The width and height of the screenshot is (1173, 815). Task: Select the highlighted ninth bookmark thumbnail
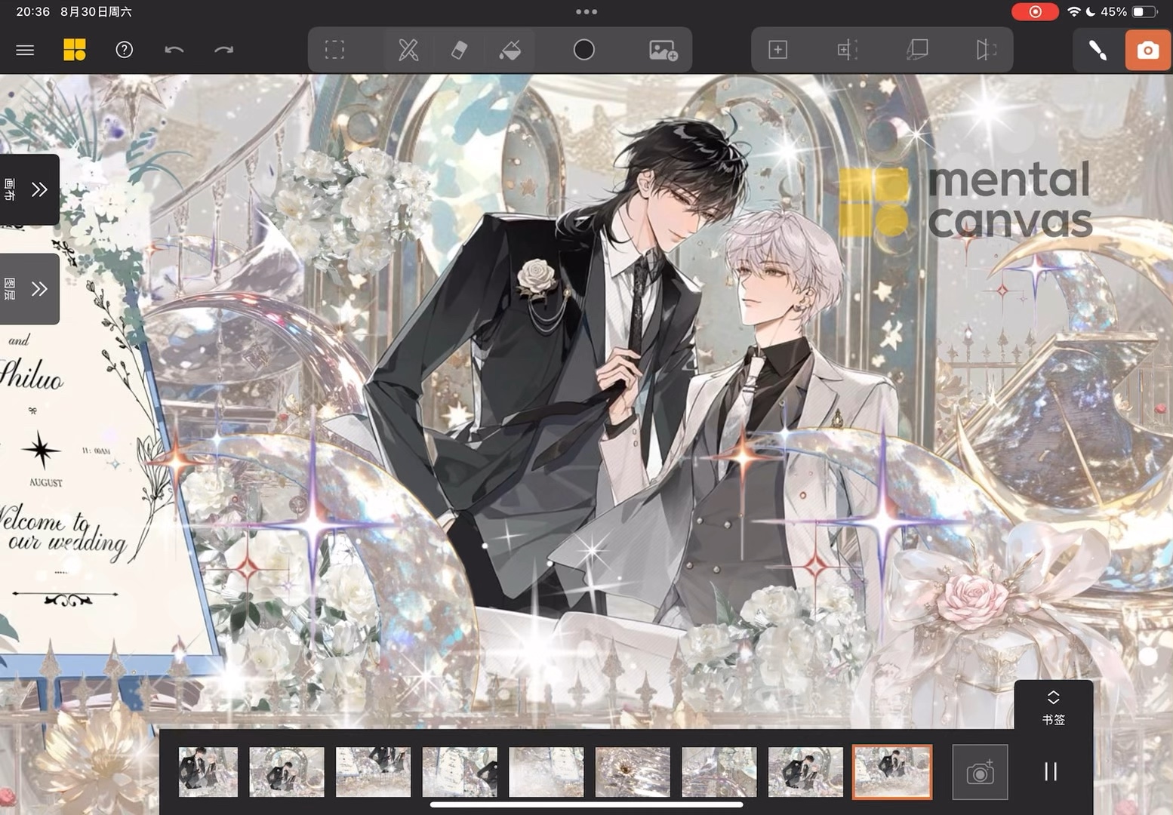[892, 772]
